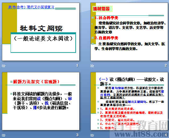Image resolution: width=169 pixels, height=138 pixels.
Task: Click the red item 3、关联词 on slide 4
Action: [117, 120]
